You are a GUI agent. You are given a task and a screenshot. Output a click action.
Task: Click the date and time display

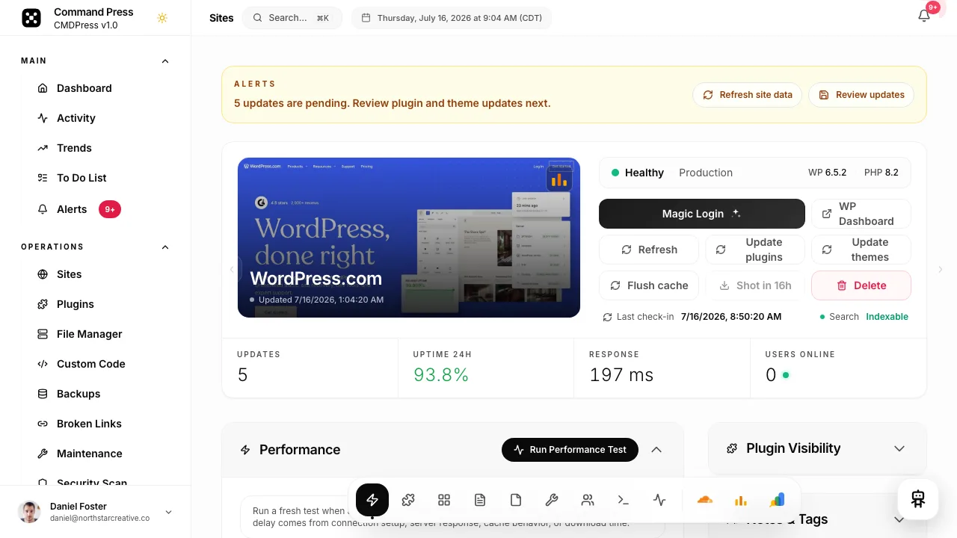[x=452, y=18]
